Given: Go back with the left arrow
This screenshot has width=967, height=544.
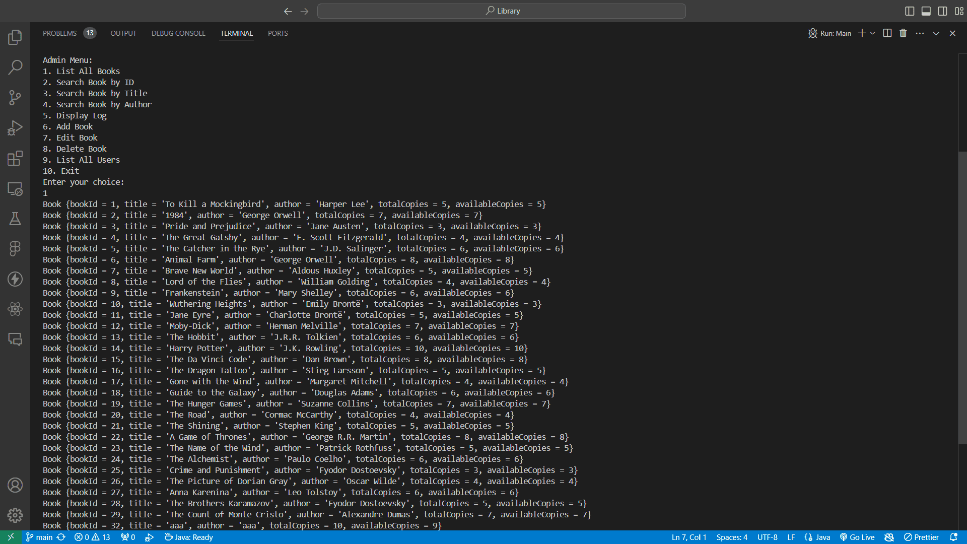Looking at the screenshot, I should point(288,11).
